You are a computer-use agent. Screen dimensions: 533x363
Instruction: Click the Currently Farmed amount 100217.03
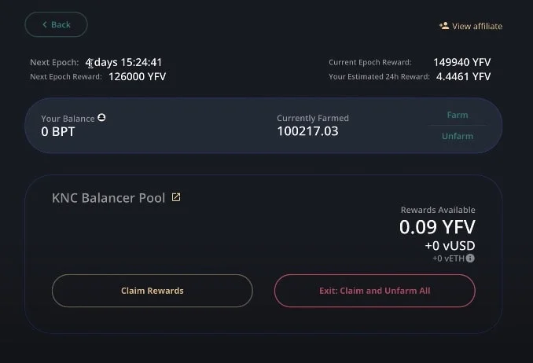pyautogui.click(x=307, y=131)
